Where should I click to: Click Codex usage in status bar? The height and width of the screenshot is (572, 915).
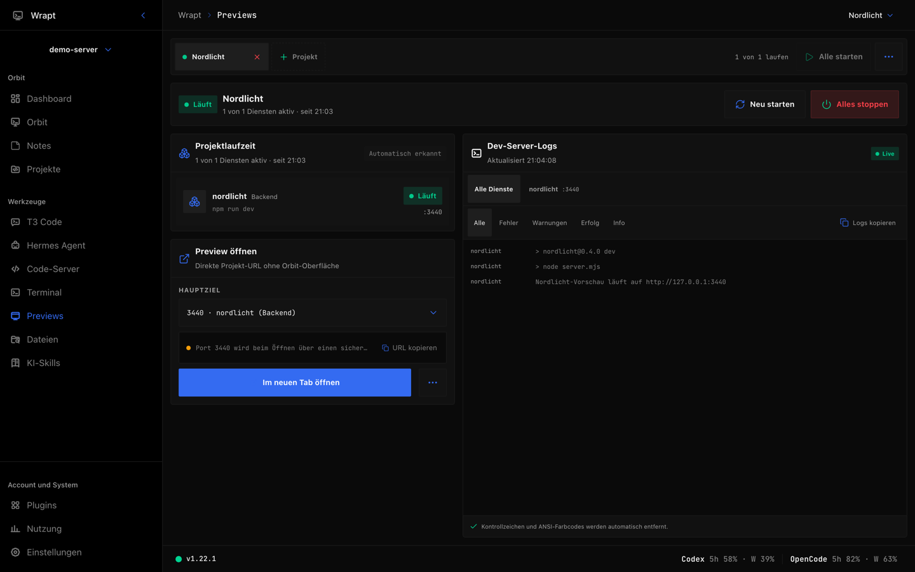[x=728, y=559]
